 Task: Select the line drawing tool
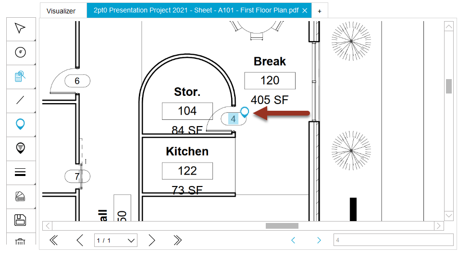point(20,100)
